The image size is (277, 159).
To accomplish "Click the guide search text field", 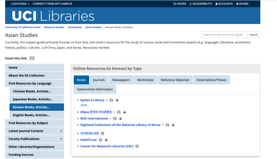I will [x=224, y=35].
